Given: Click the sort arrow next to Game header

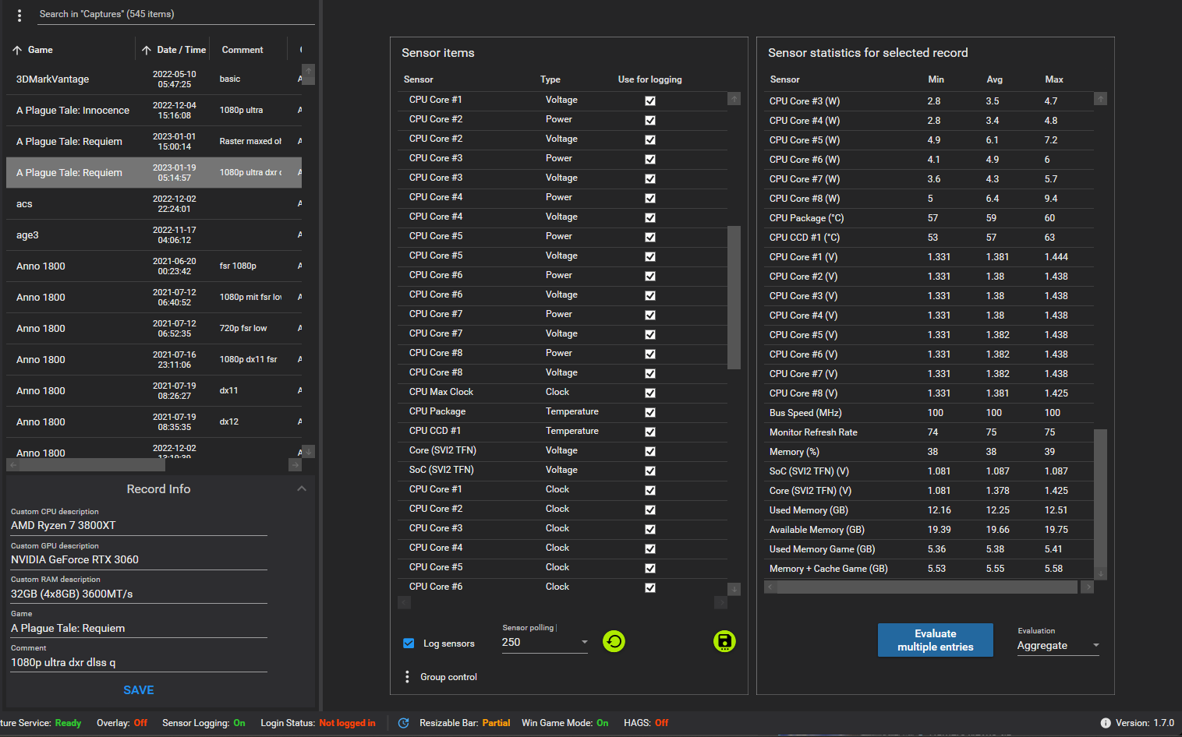Looking at the screenshot, I should coord(17,50).
